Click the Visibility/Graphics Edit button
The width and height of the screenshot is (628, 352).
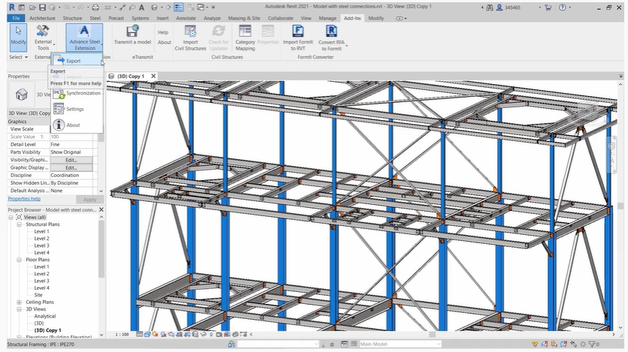(x=71, y=160)
